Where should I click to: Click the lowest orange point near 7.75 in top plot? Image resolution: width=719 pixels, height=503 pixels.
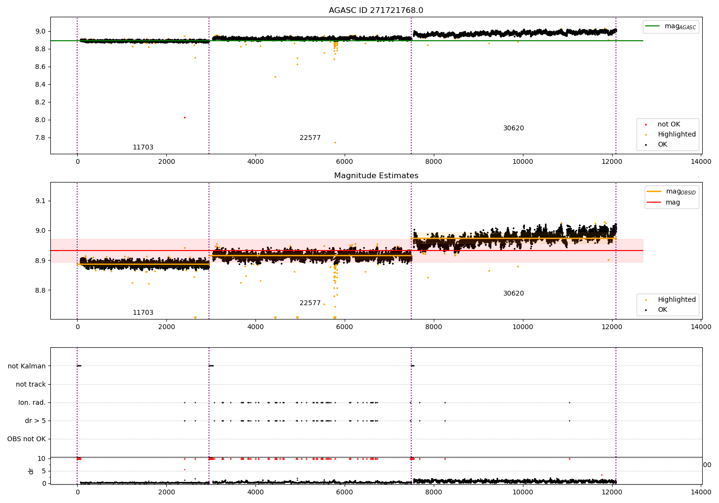335,142
